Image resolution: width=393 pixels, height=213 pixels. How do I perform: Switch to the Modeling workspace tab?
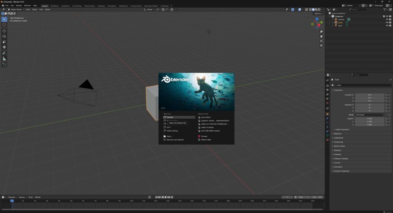coord(54,6)
